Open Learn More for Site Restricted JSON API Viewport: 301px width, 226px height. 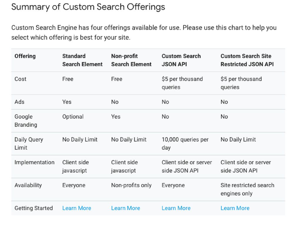tap(235, 208)
